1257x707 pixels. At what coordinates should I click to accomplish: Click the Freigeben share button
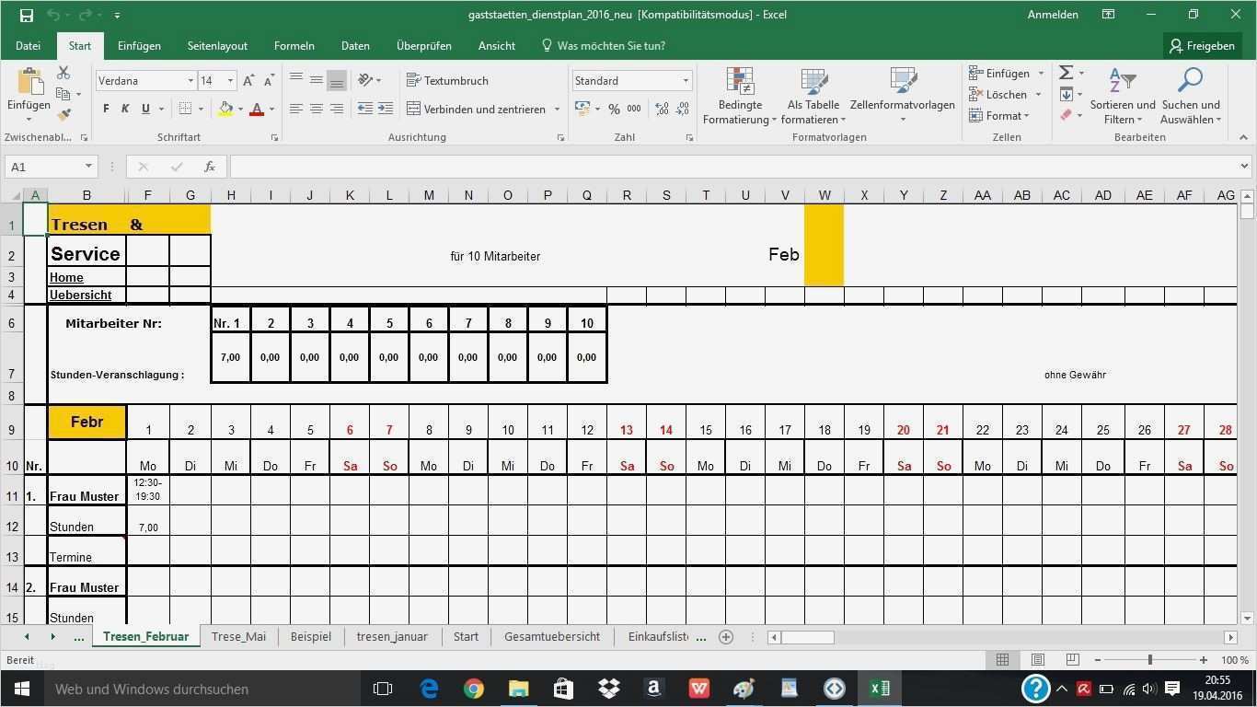click(x=1203, y=45)
